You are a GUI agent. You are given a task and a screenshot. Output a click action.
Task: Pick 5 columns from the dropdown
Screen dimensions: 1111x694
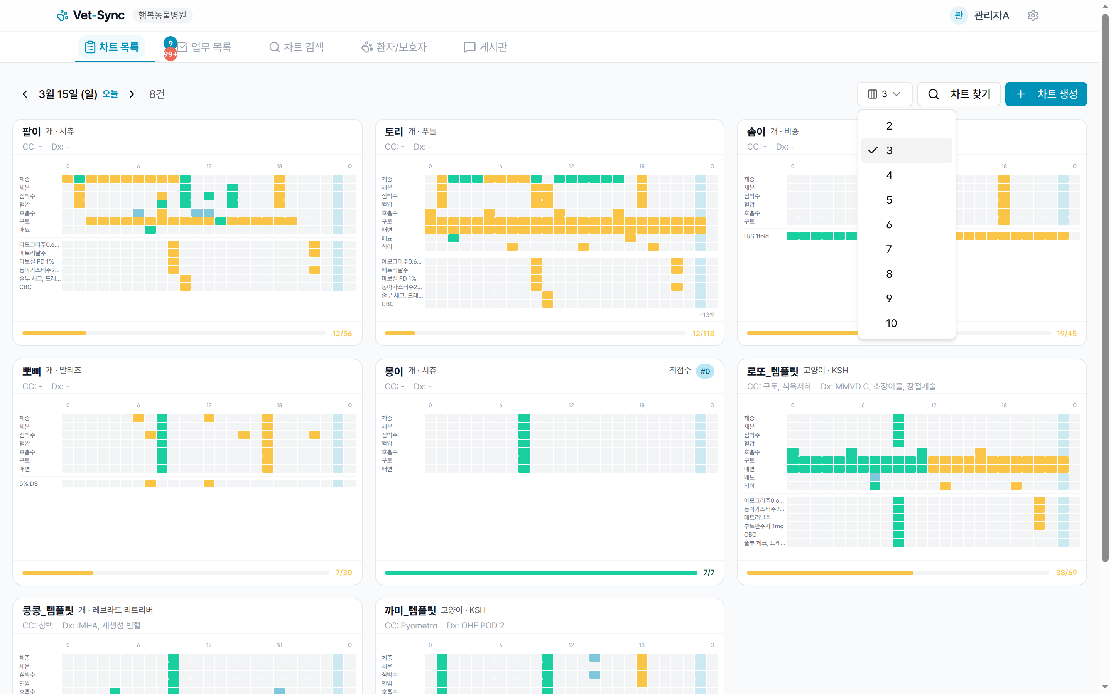[889, 200]
